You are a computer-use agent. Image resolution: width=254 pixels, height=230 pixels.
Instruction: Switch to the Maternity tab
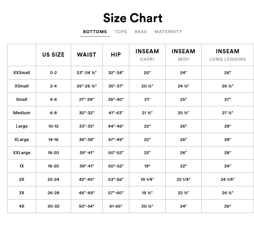168,32
